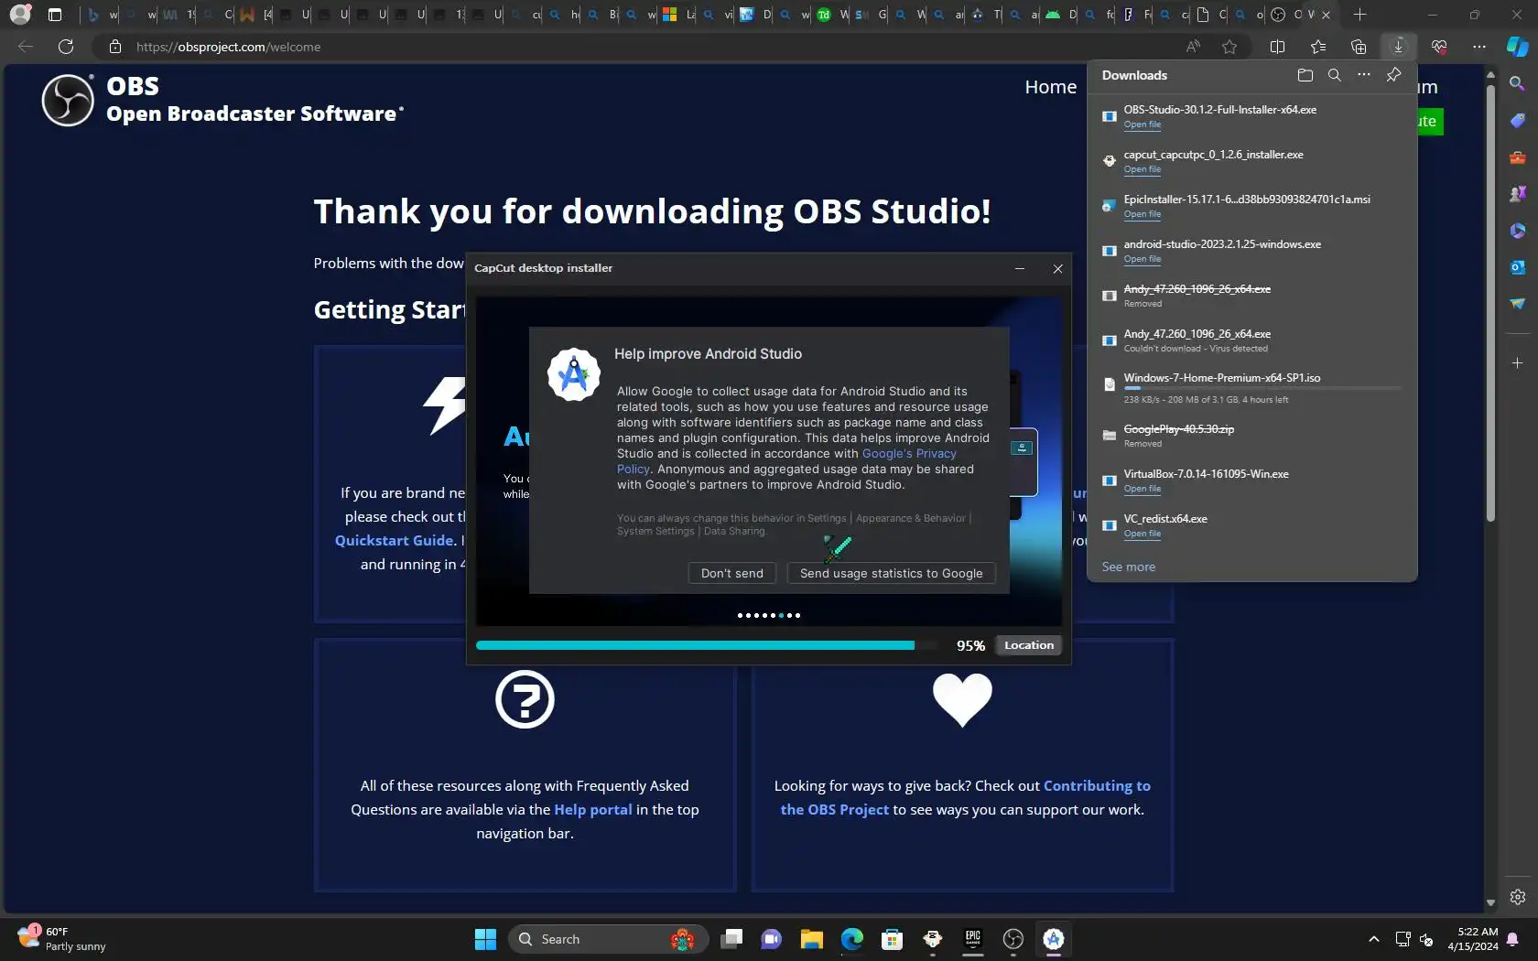This screenshot has height=961, width=1538.
Task: Open the Contributing to the OBS Project link
Action: point(965,797)
